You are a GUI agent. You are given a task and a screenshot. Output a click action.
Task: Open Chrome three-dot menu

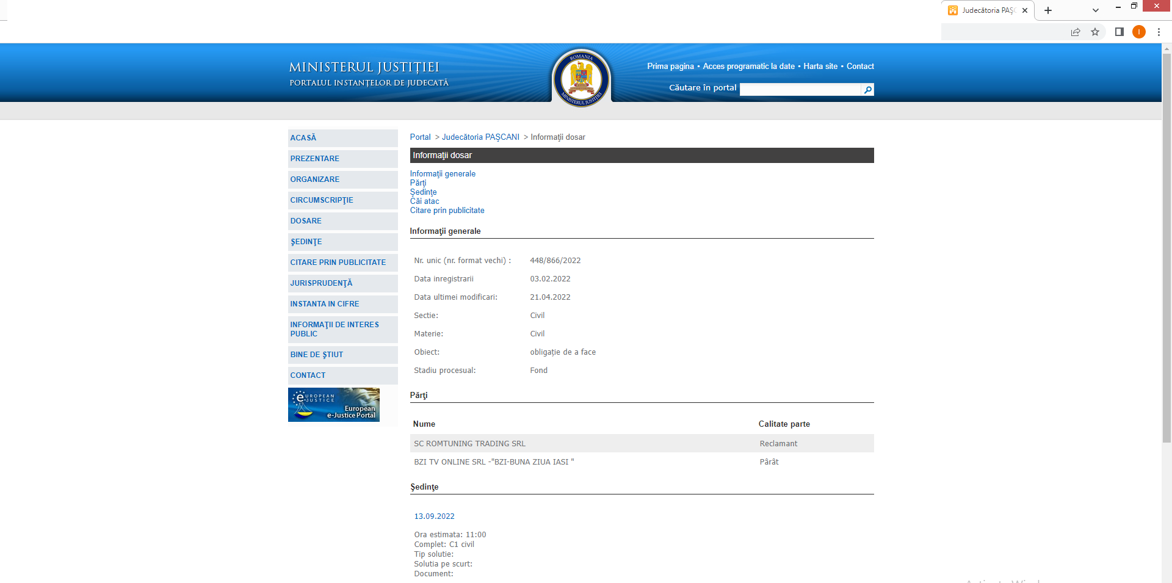click(1159, 32)
